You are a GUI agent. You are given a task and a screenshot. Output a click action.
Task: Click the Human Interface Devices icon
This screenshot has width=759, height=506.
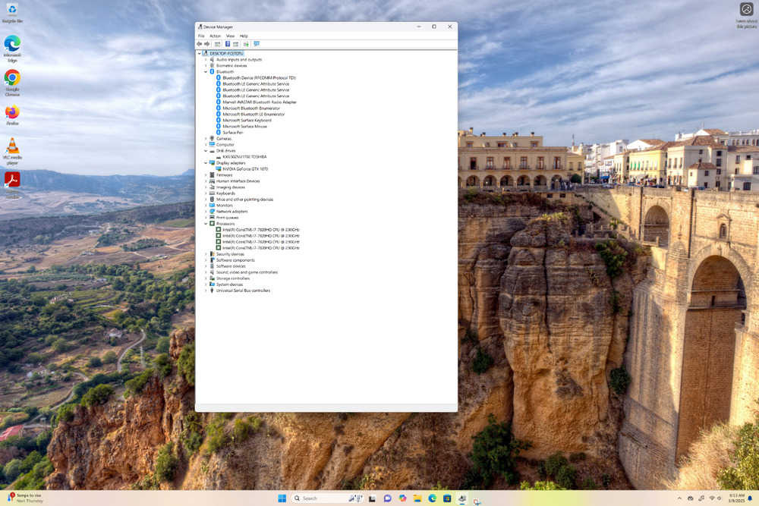pos(212,181)
